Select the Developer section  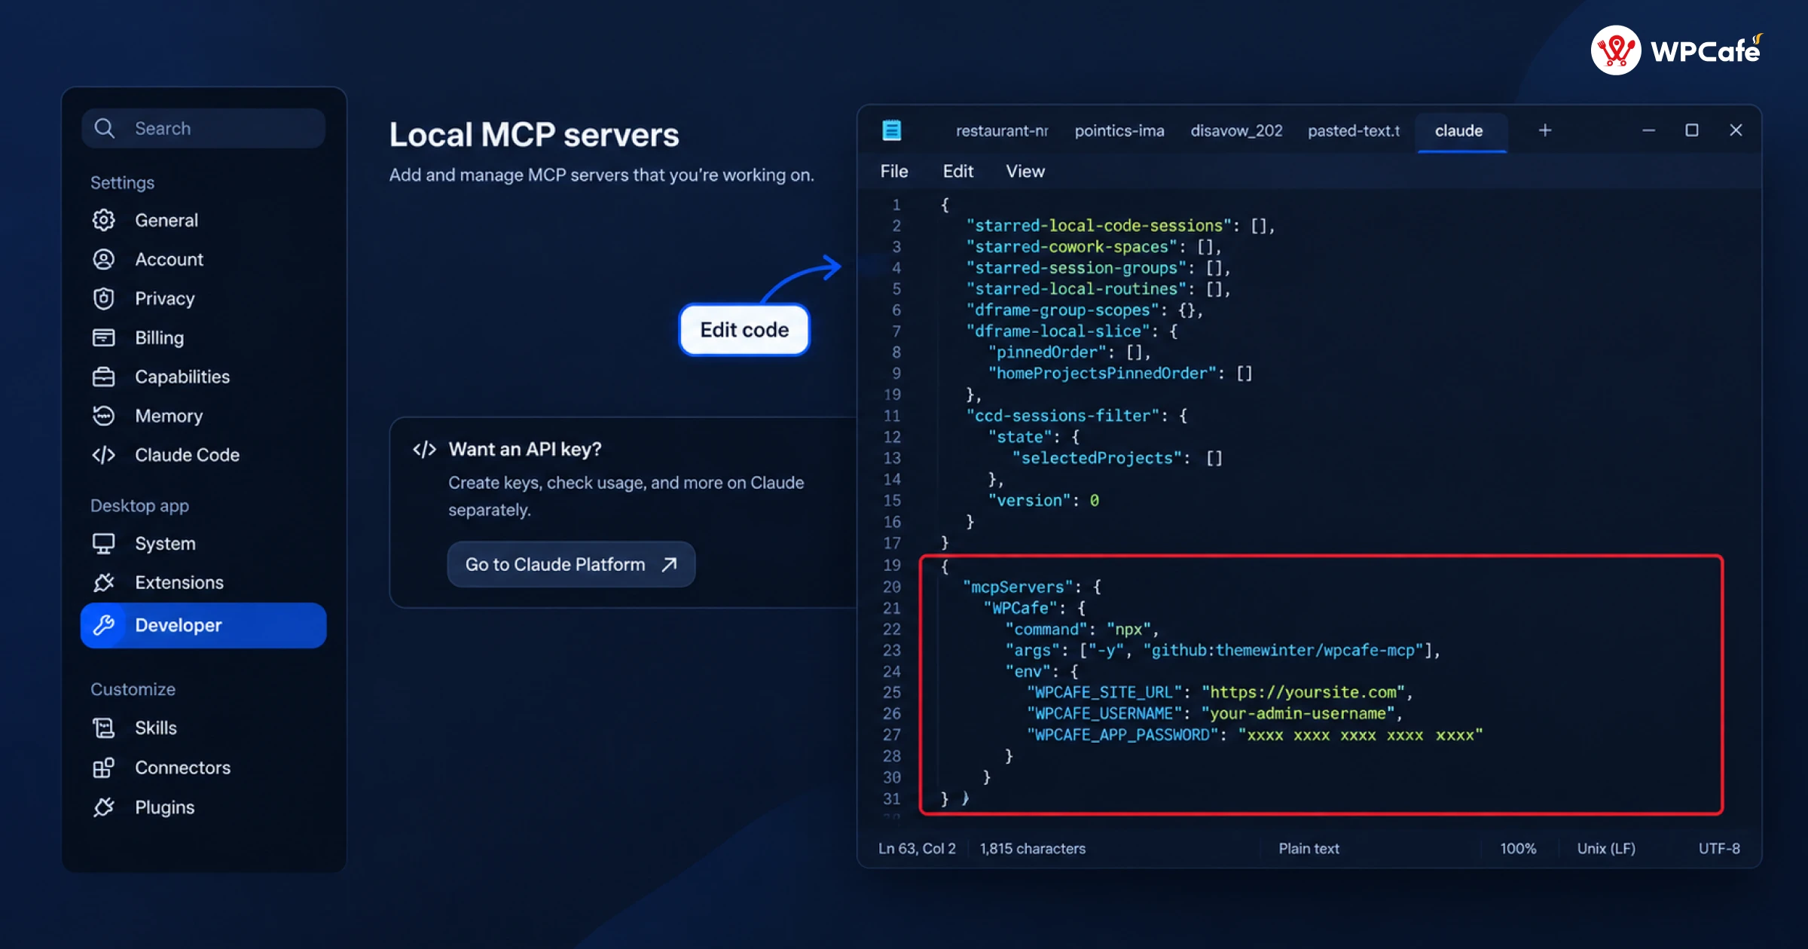click(x=203, y=625)
